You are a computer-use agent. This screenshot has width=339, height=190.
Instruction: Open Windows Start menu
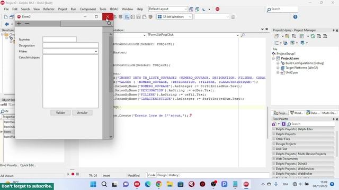93,184
